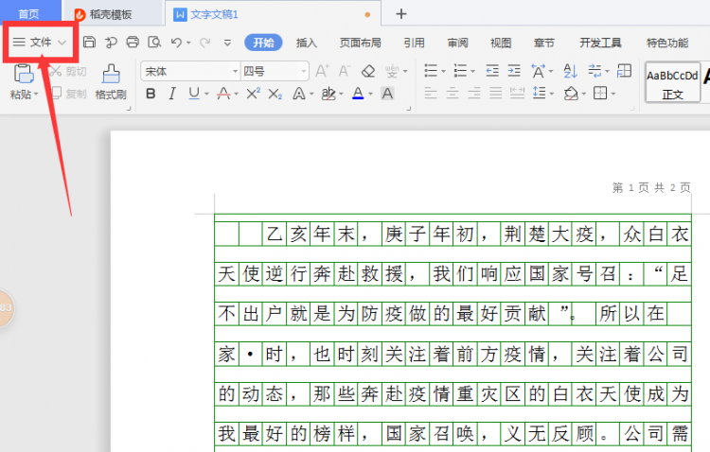The height and width of the screenshot is (452, 710).
Task: Toggle Distributed paragraph alignment
Action: click(x=517, y=94)
